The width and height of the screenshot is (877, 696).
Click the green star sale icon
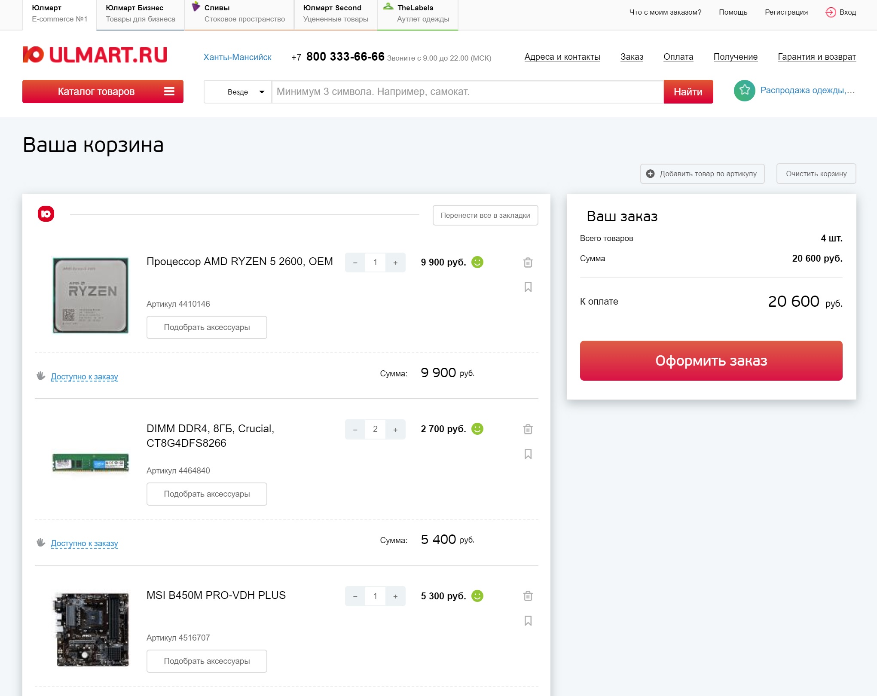[x=744, y=91]
